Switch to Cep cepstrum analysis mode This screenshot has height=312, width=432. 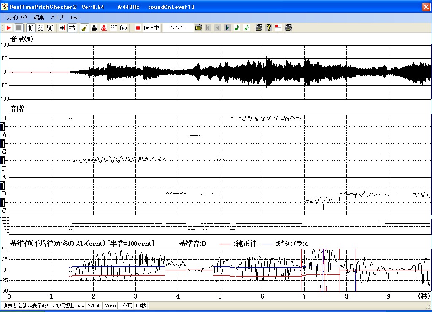tap(123, 28)
